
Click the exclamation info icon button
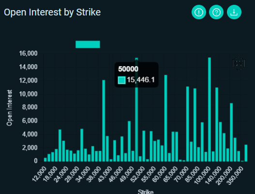[x=199, y=12]
